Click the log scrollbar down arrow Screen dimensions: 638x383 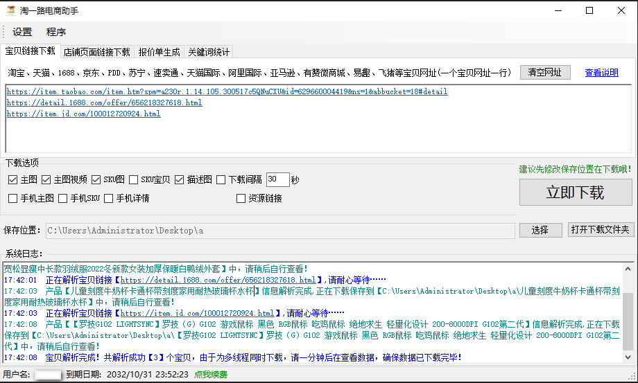[628, 357]
